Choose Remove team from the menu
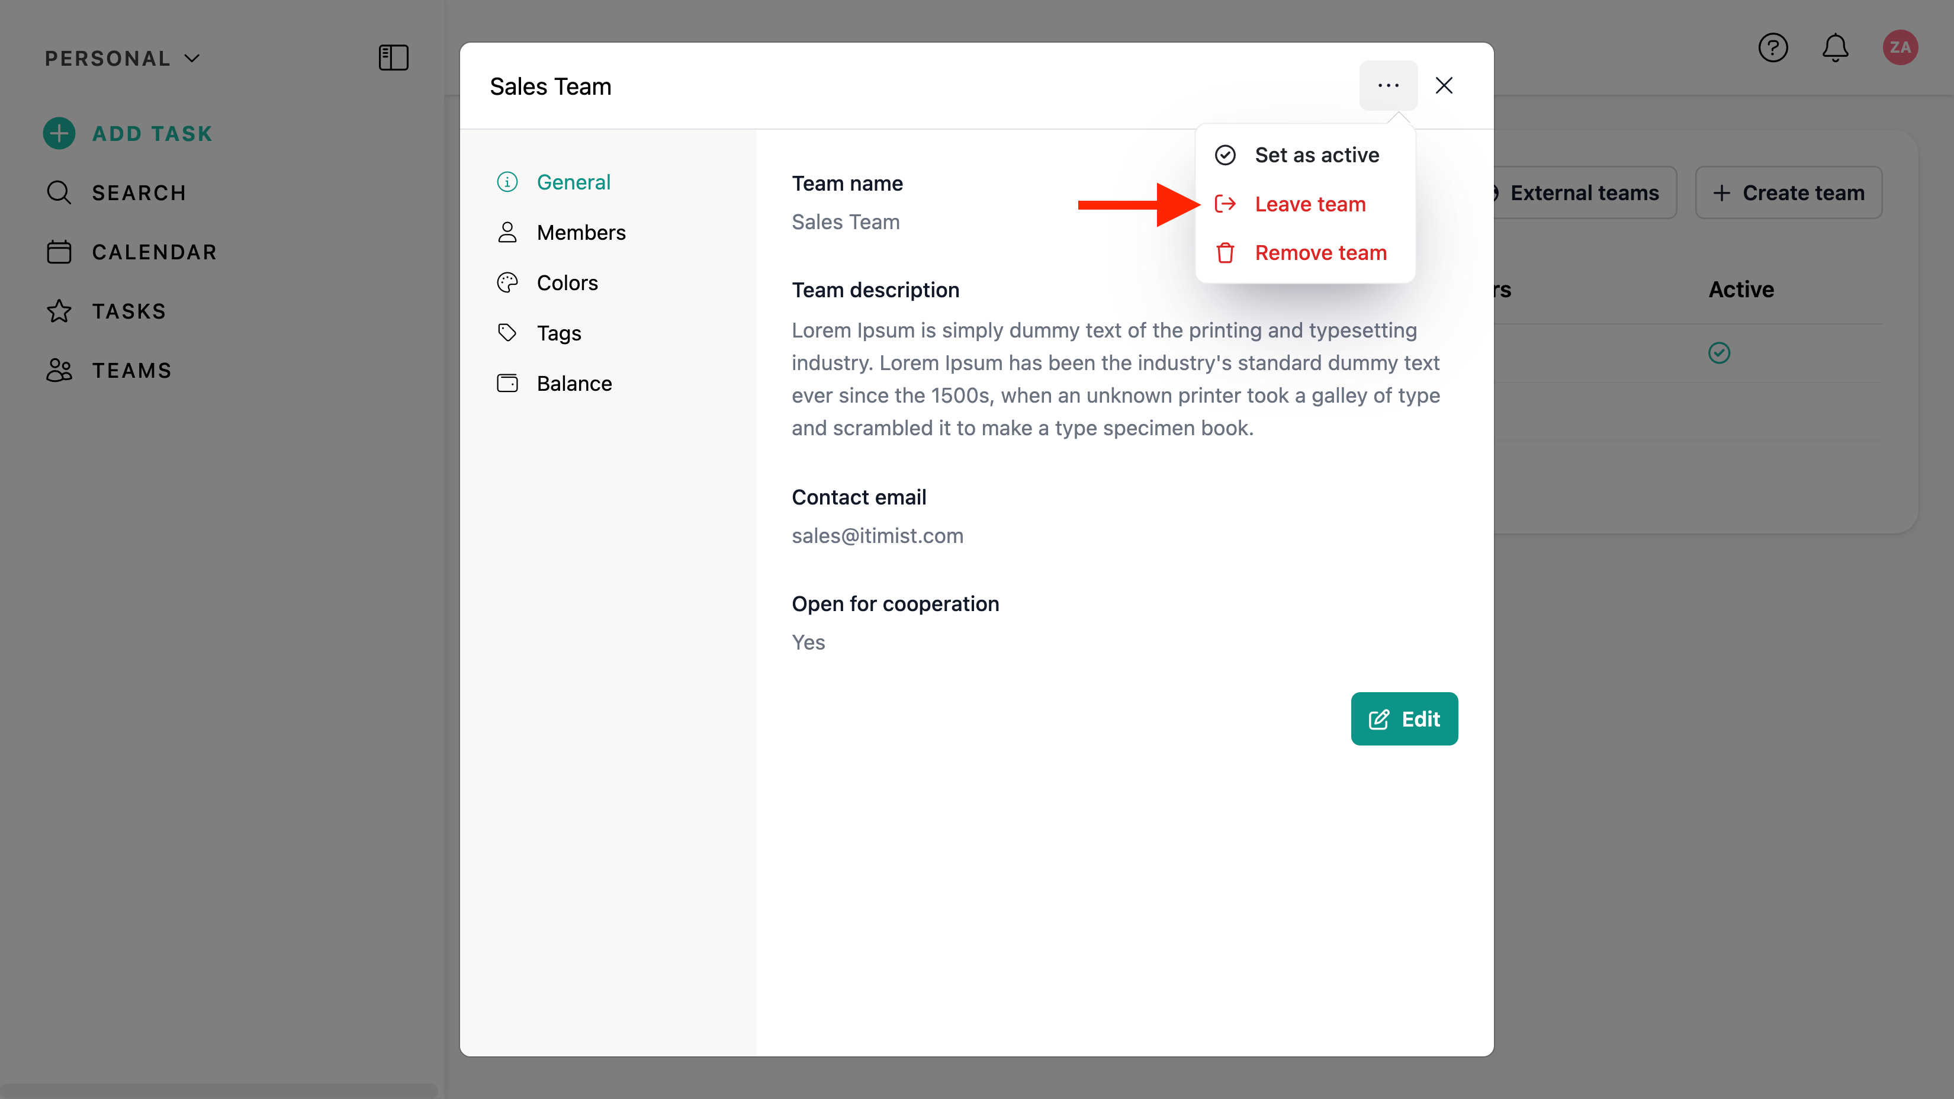The width and height of the screenshot is (1954, 1099). (1320, 253)
